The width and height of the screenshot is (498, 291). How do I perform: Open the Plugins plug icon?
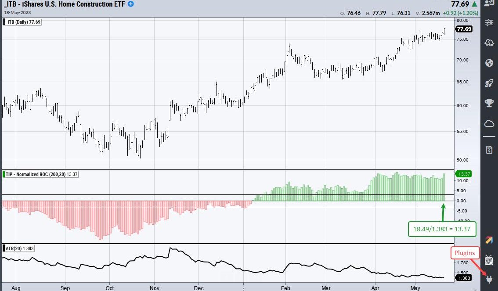pos(489,280)
